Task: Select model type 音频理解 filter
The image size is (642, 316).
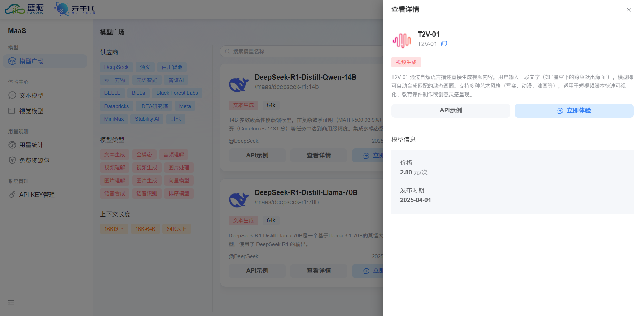Action: click(x=174, y=155)
